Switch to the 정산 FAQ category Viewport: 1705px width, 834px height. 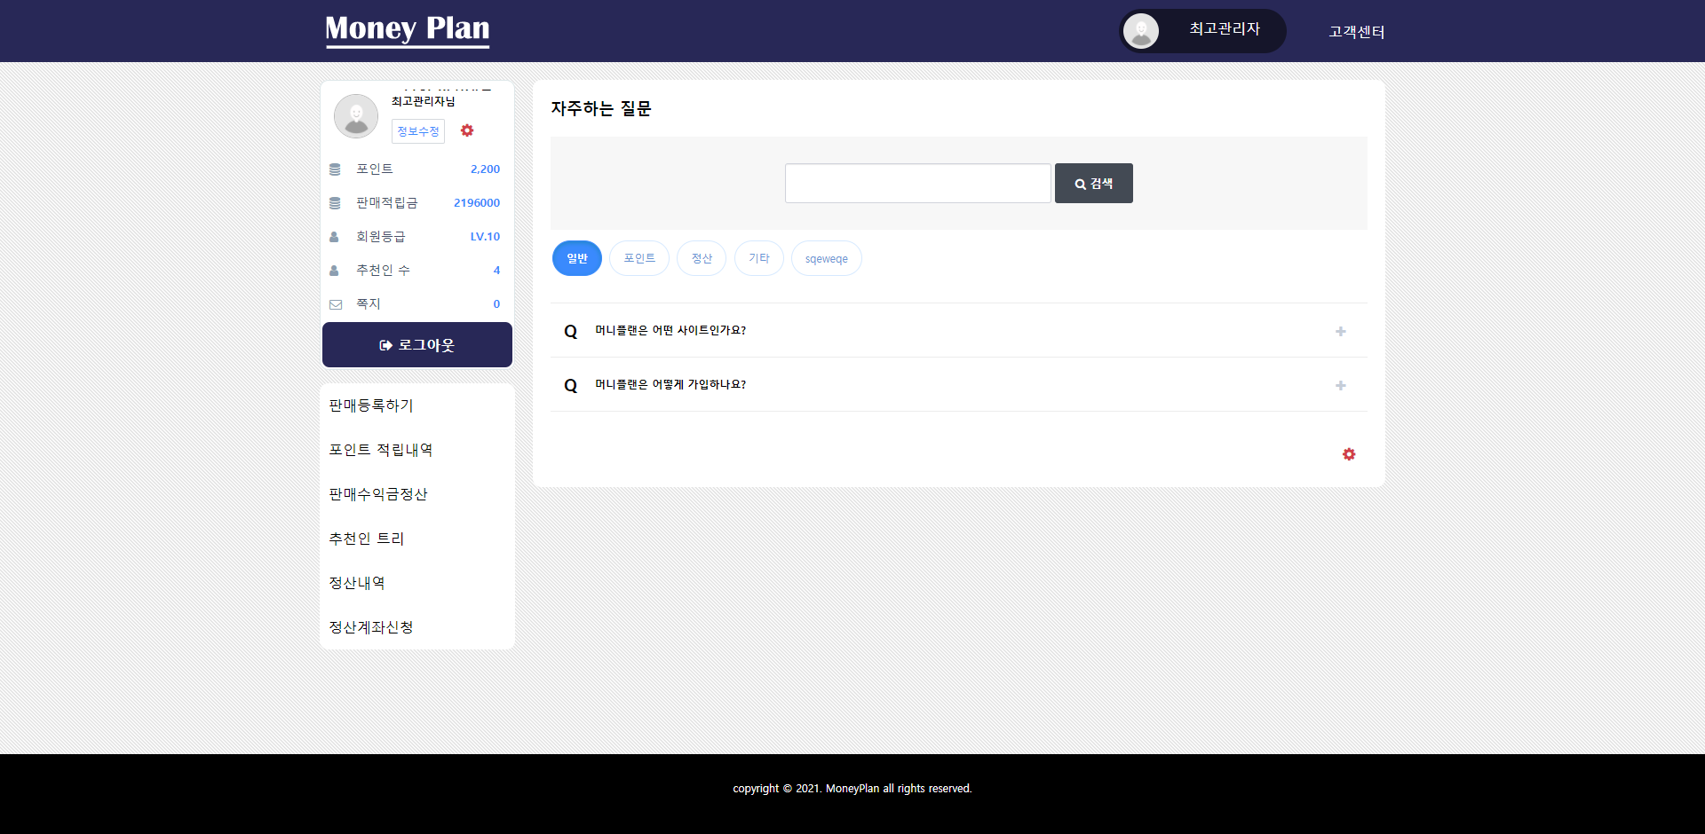(702, 258)
